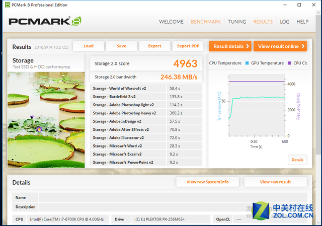The image size is (322, 226).
Task: Click the Export button
Action: point(154,46)
